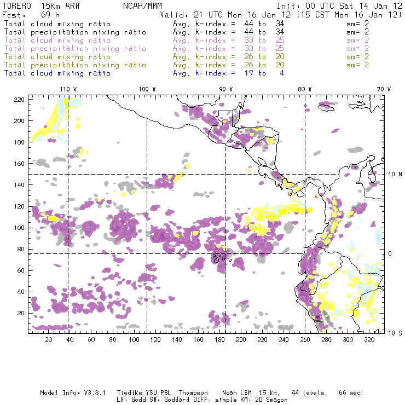The image size is (405, 405).
Task: Click the '160' value on the horizontal axis
Action: click(x=198, y=340)
